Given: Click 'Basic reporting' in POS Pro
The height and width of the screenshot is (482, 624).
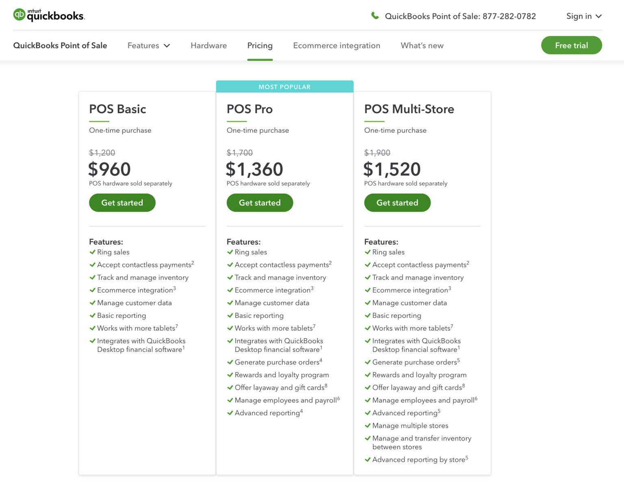Looking at the screenshot, I should click(259, 316).
